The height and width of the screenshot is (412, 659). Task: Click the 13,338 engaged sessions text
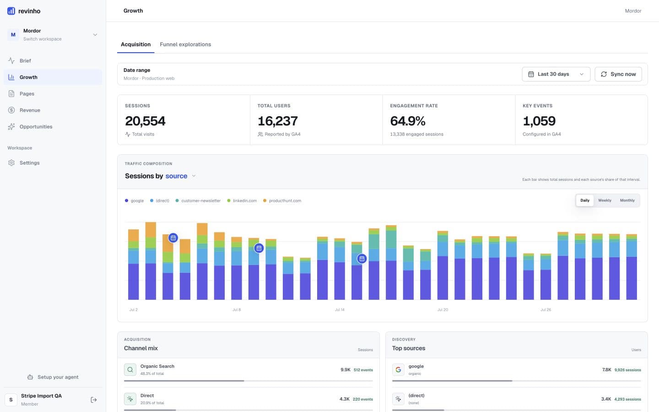coord(416,134)
